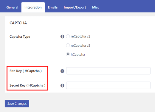Click the Site Key ( HCaptcha ) label
The width and height of the screenshot is (155, 112).
pyautogui.click(x=26, y=71)
